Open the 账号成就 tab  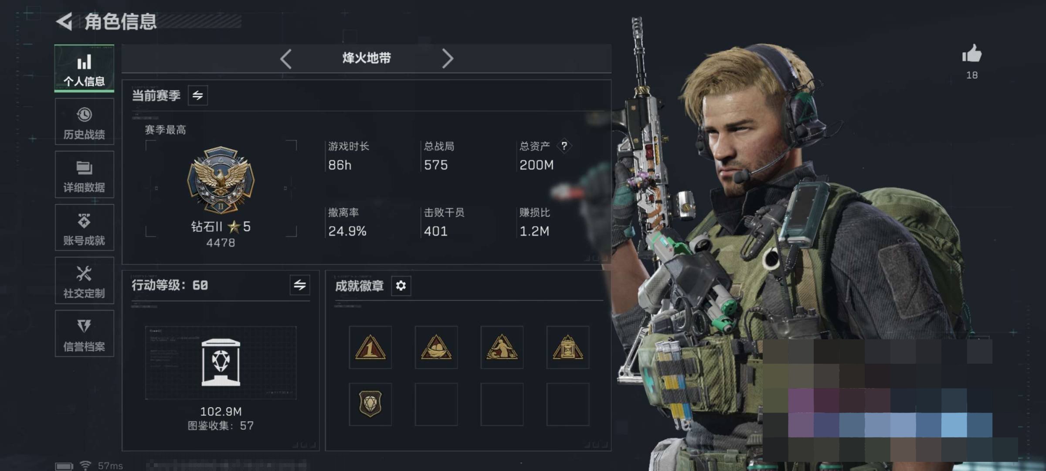coord(84,227)
